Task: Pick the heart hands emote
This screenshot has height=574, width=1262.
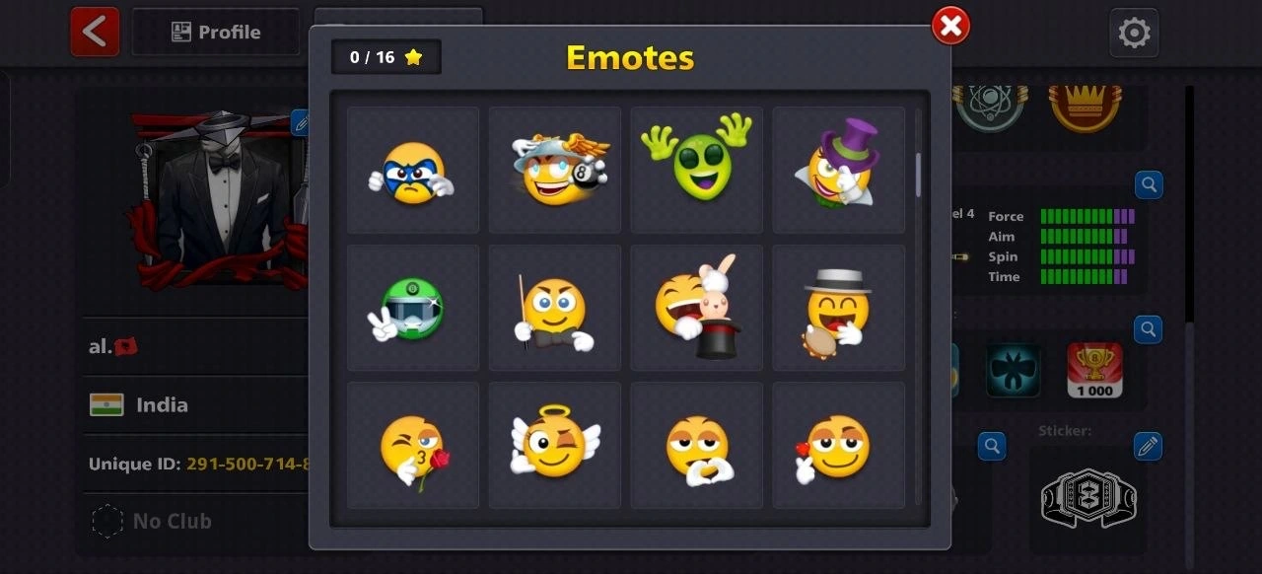Action: click(697, 445)
